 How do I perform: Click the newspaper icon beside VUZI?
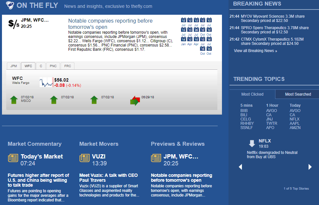click(x=85, y=158)
